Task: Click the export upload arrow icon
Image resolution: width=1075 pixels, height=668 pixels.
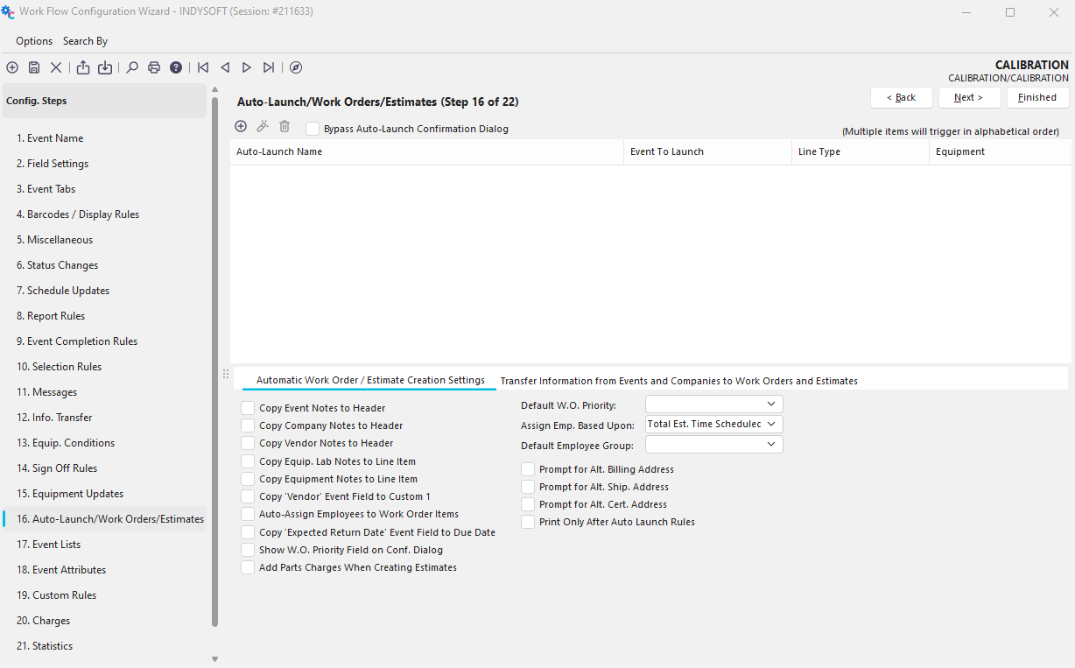Action: point(83,67)
